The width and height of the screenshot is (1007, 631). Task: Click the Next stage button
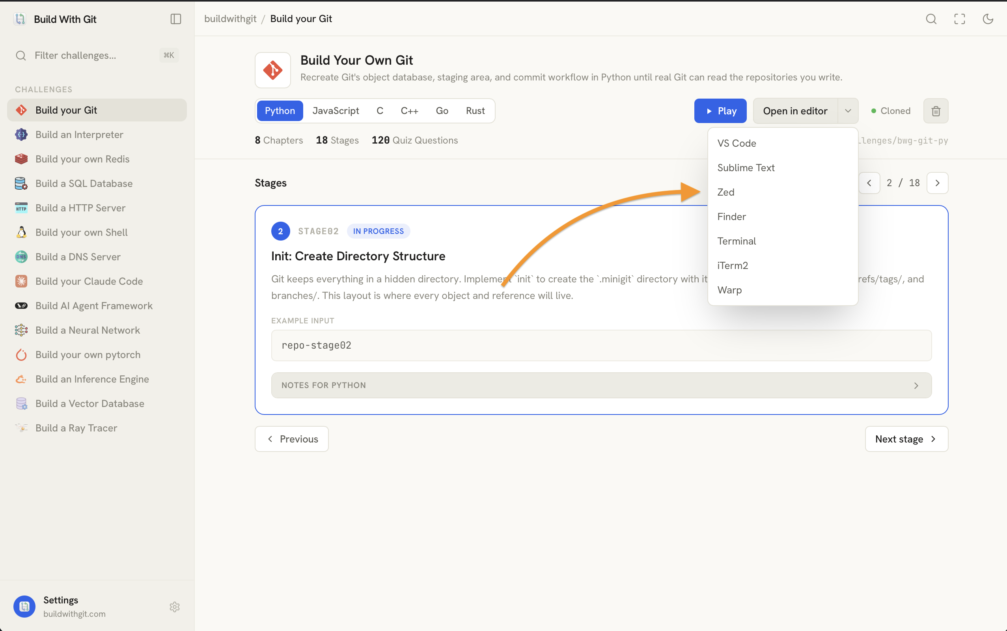tap(906, 439)
